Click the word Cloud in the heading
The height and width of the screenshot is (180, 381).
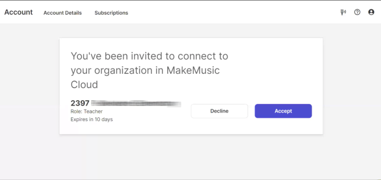click(84, 85)
